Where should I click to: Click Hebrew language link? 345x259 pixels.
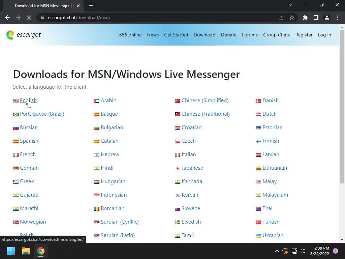pyautogui.click(x=110, y=154)
